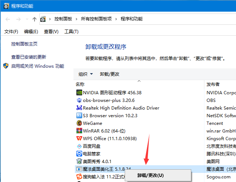Viewport: 236px width, 182px height.
Task: Open the 文件(F) menu
Action: [x=11, y=32]
